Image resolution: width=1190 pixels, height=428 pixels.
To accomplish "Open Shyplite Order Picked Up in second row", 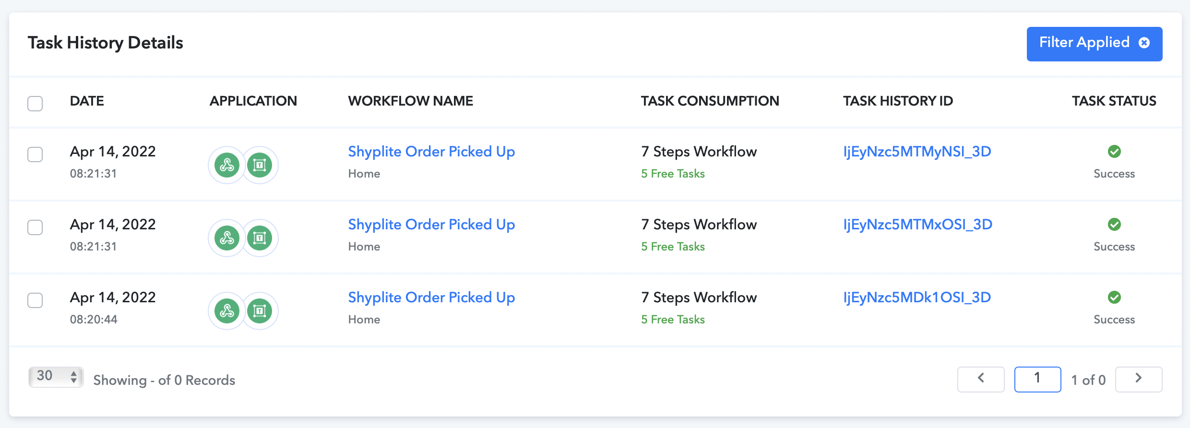I will pyautogui.click(x=431, y=225).
